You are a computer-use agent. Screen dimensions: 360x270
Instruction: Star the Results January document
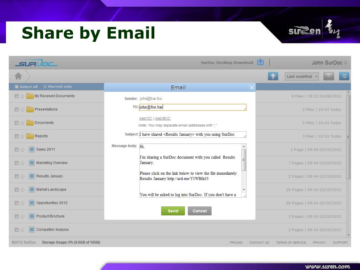tap(22, 176)
